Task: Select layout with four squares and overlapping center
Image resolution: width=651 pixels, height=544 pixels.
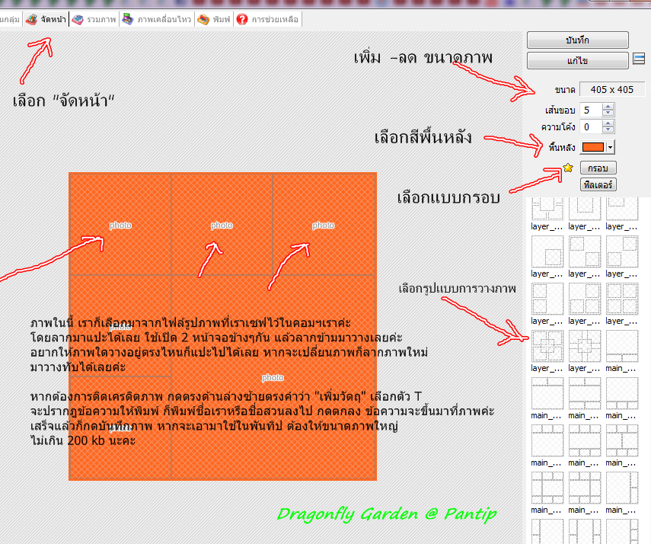Action: coord(547,346)
